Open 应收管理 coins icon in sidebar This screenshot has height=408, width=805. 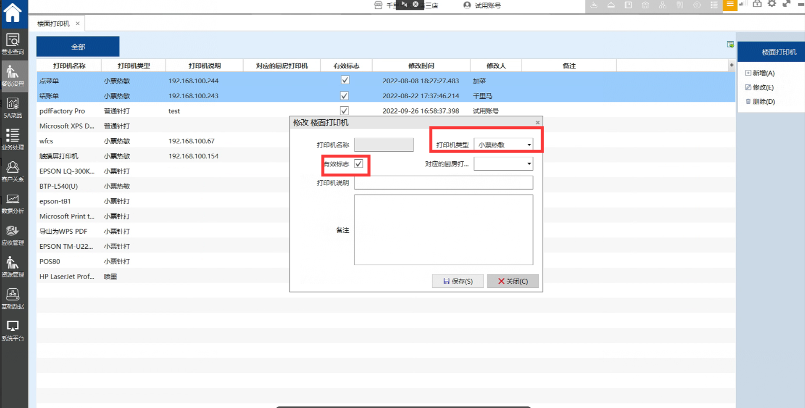(13, 235)
